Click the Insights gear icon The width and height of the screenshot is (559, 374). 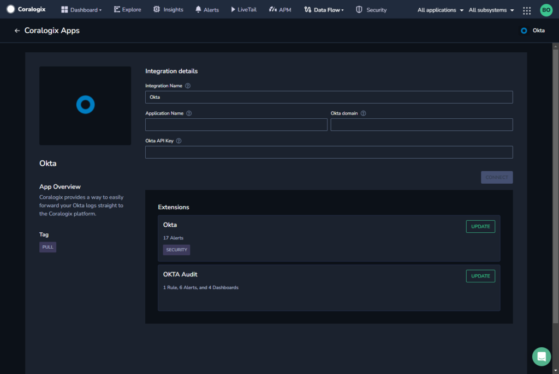157,9
